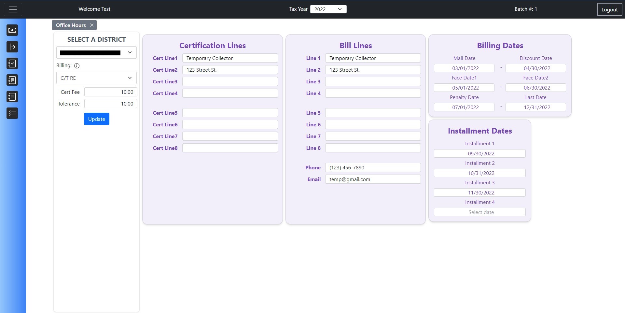This screenshot has height=313, width=625.
Task: Click the Tolerance input field
Action: click(x=111, y=104)
